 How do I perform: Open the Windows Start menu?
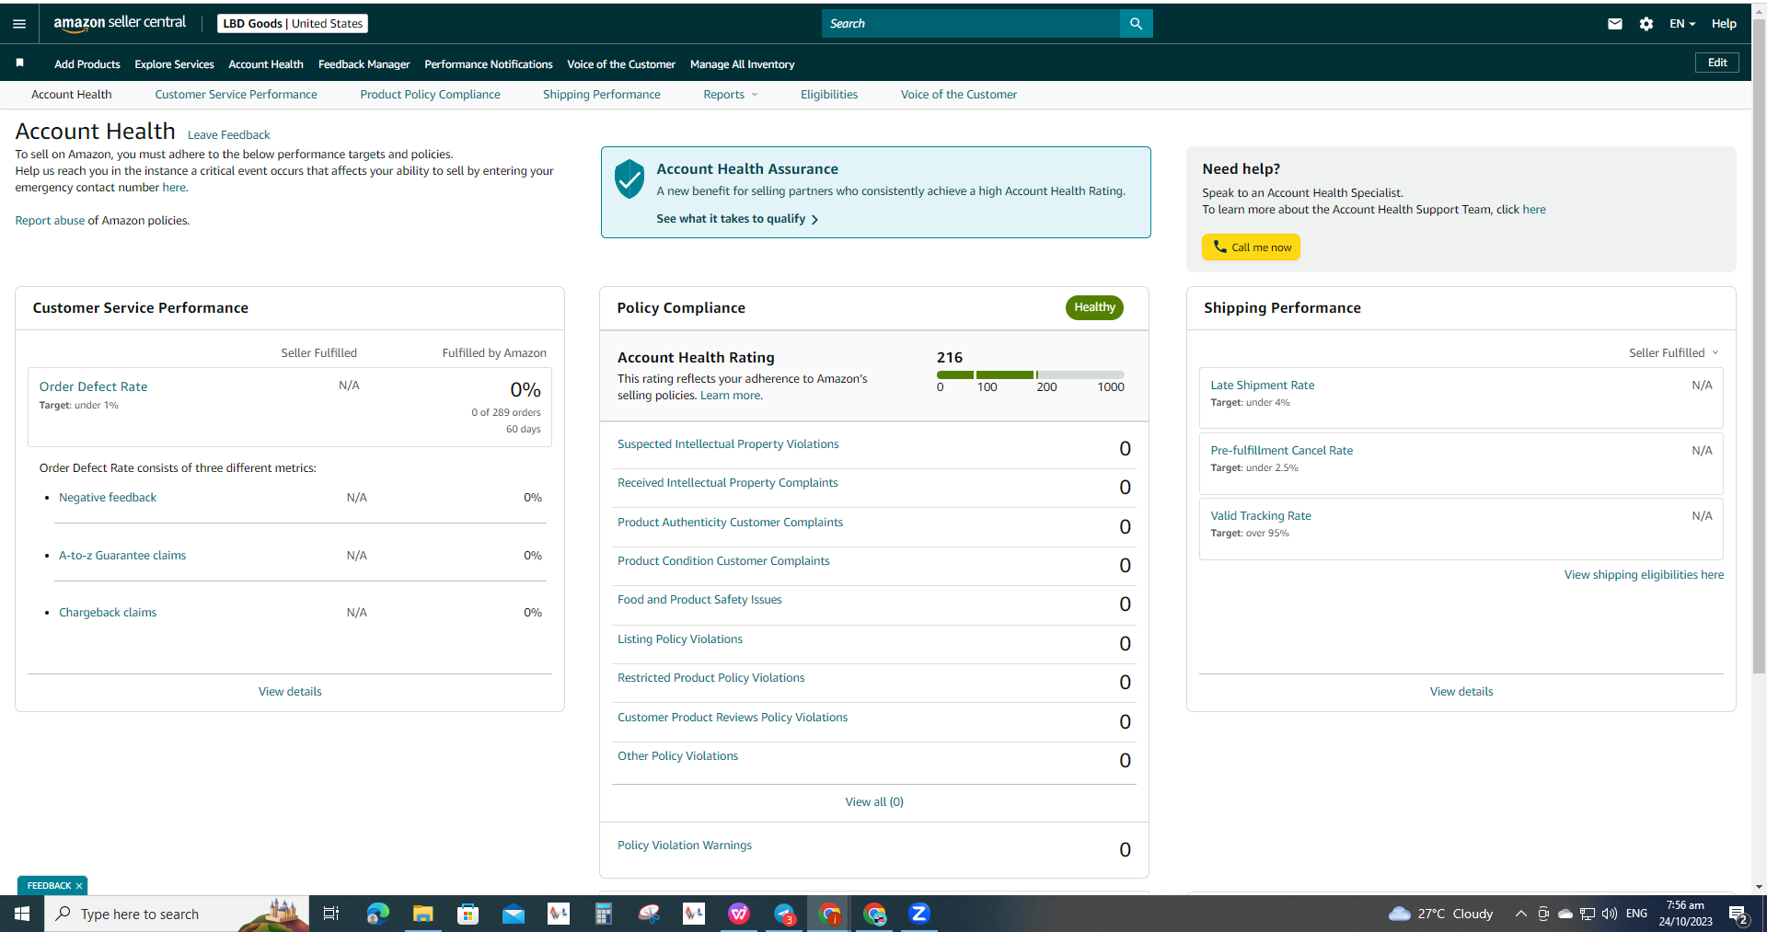22,914
